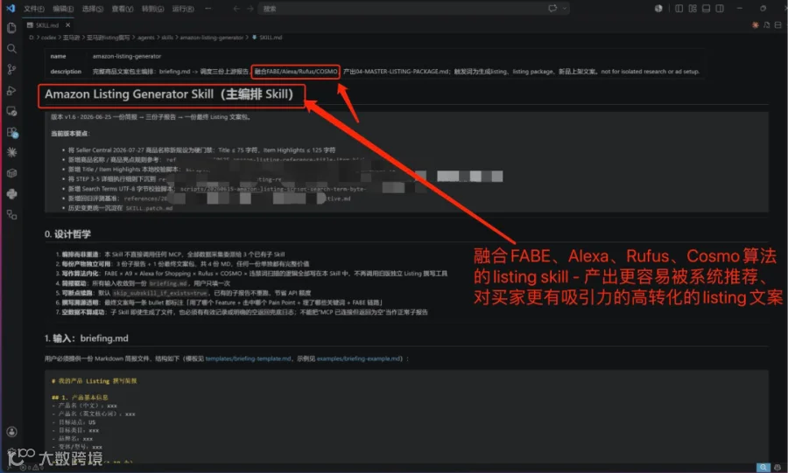This screenshot has height=473, width=788.
Task: Open notifications bell in status bar
Action: (778, 468)
